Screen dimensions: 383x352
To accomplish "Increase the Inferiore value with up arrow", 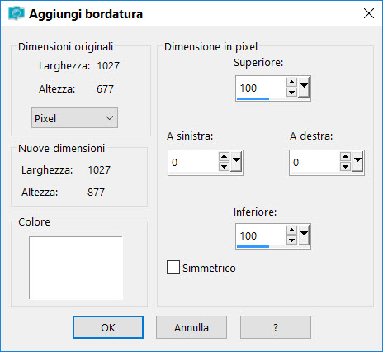I will 291,231.
